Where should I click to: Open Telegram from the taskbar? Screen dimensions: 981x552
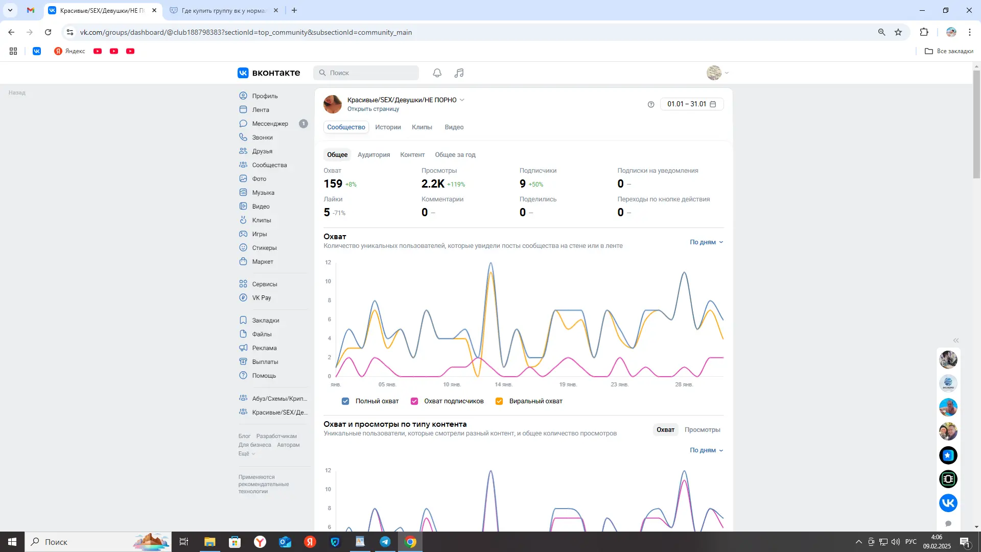385,542
